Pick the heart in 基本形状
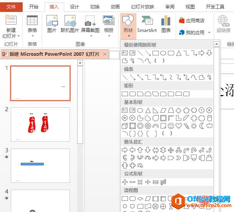234x212 pixels. point(179,126)
